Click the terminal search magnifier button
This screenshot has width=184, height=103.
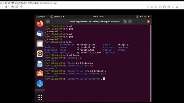click(x=125, y=21)
